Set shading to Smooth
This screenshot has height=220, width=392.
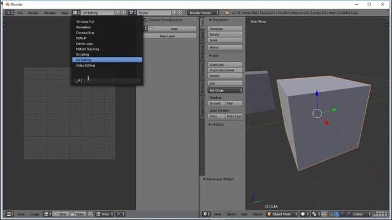216,103
